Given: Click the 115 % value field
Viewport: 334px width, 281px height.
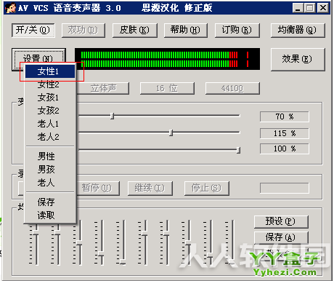Looking at the screenshot, I should (x=285, y=133).
